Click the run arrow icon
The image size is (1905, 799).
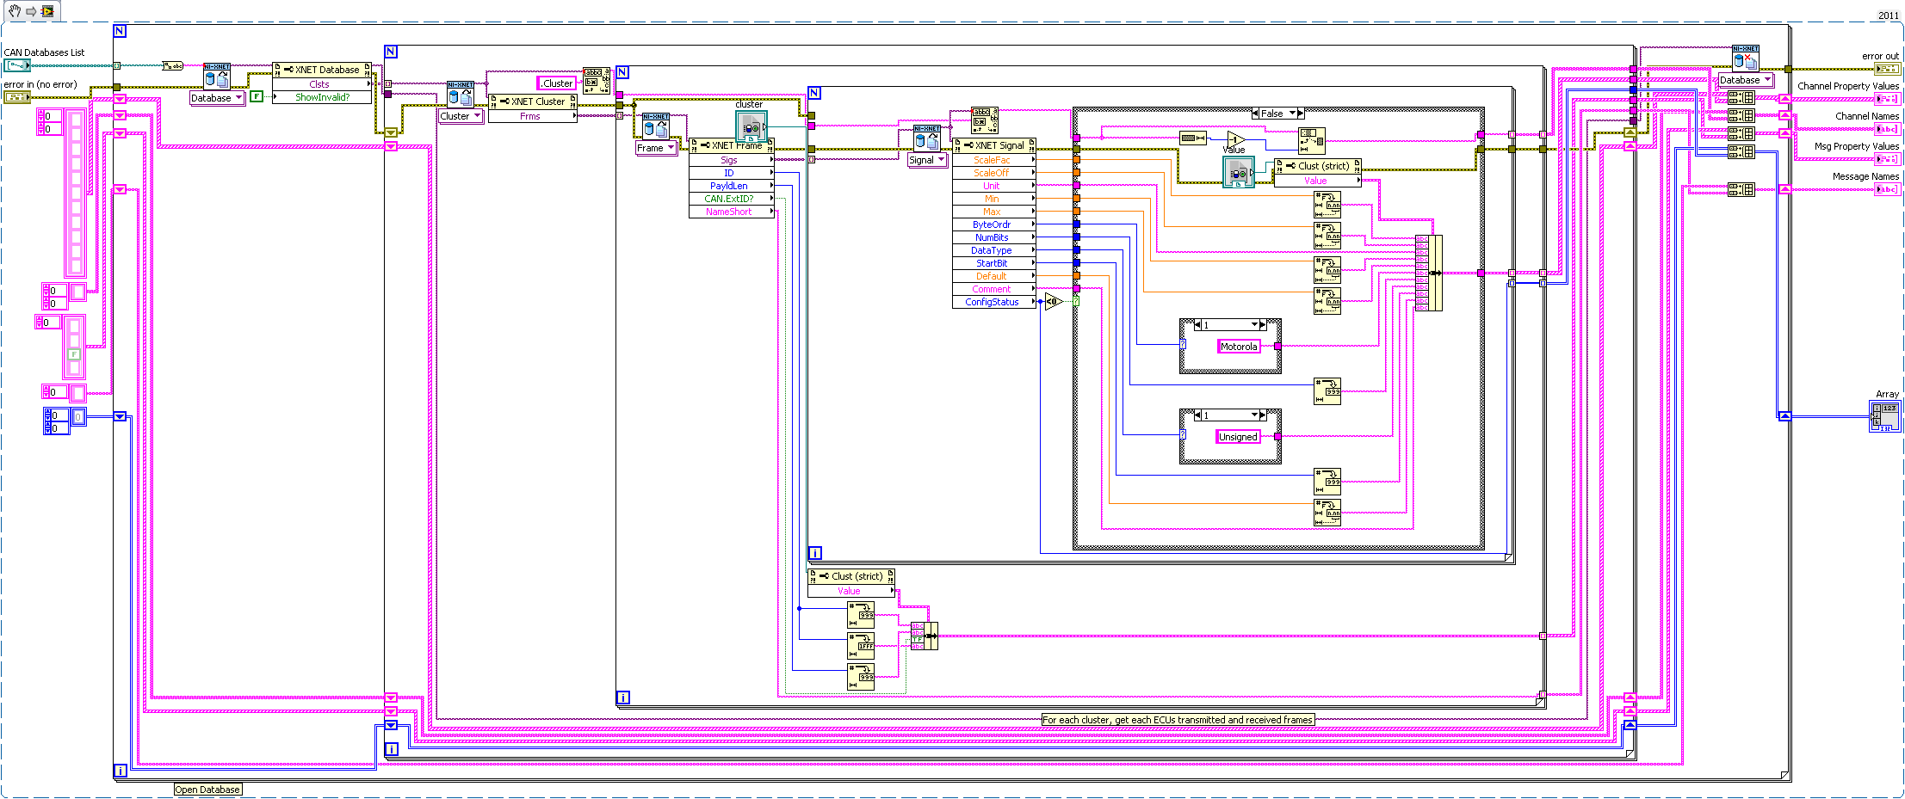(x=31, y=11)
